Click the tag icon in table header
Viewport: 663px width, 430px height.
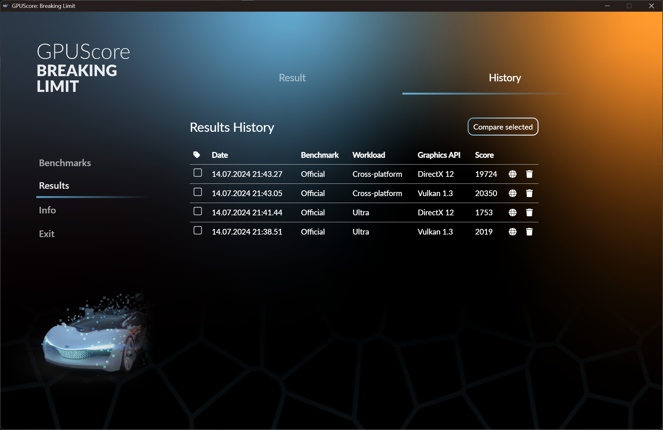(197, 155)
